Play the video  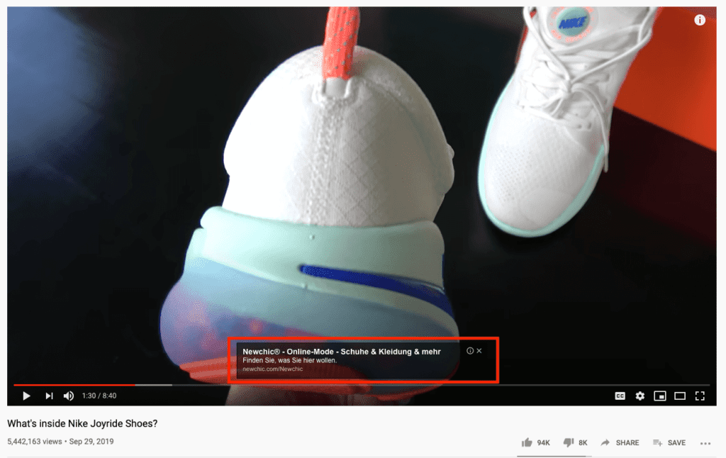pos(26,396)
